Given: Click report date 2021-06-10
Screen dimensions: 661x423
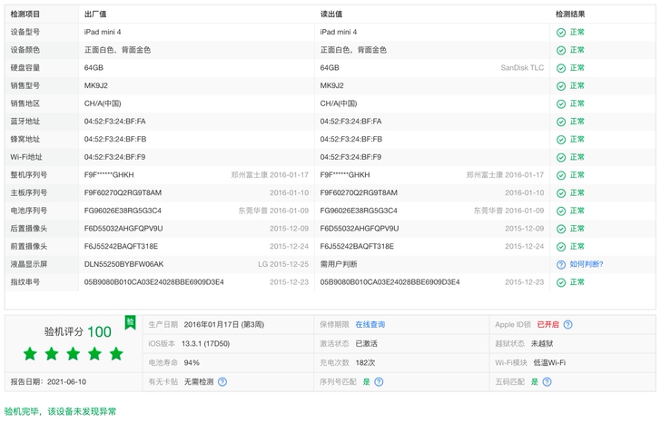Looking at the screenshot, I should click(x=66, y=382).
